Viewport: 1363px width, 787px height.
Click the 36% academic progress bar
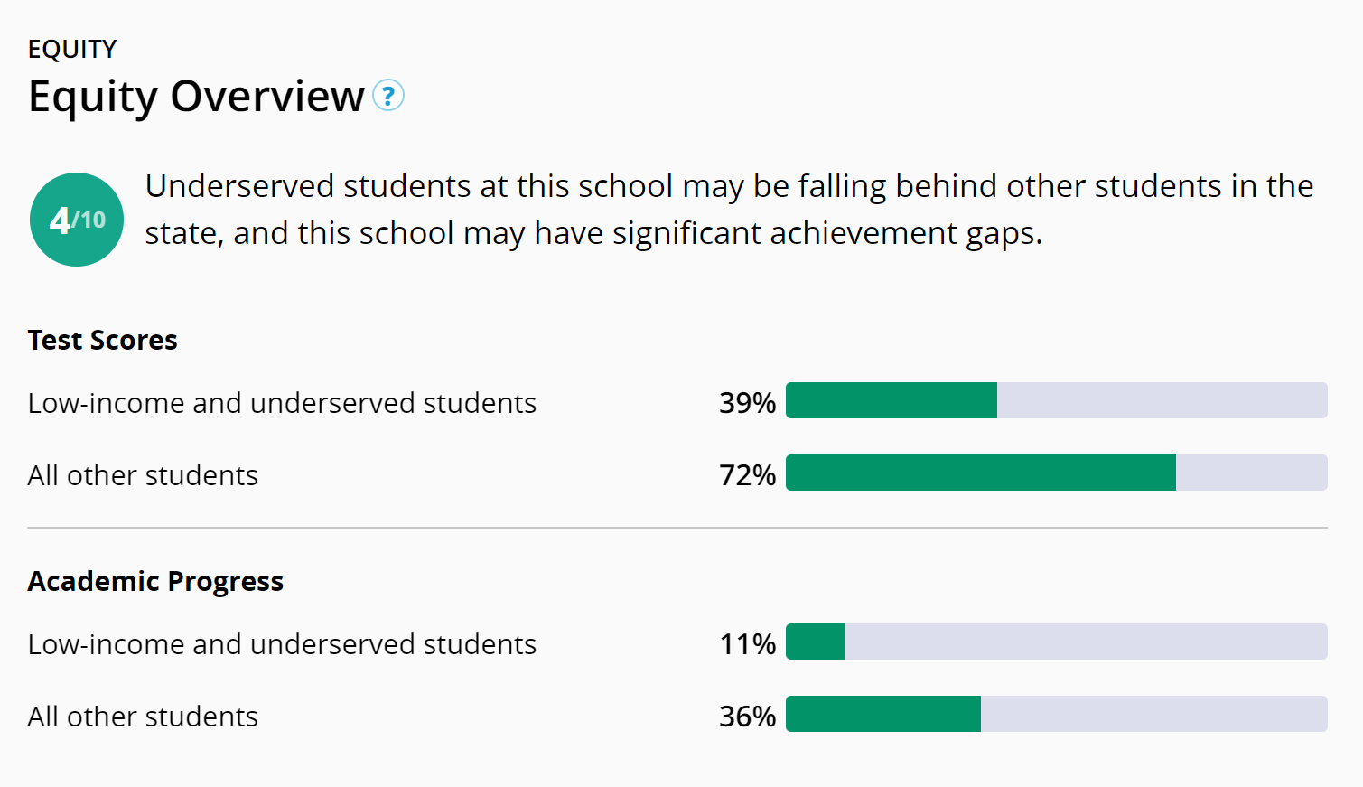(1056, 714)
